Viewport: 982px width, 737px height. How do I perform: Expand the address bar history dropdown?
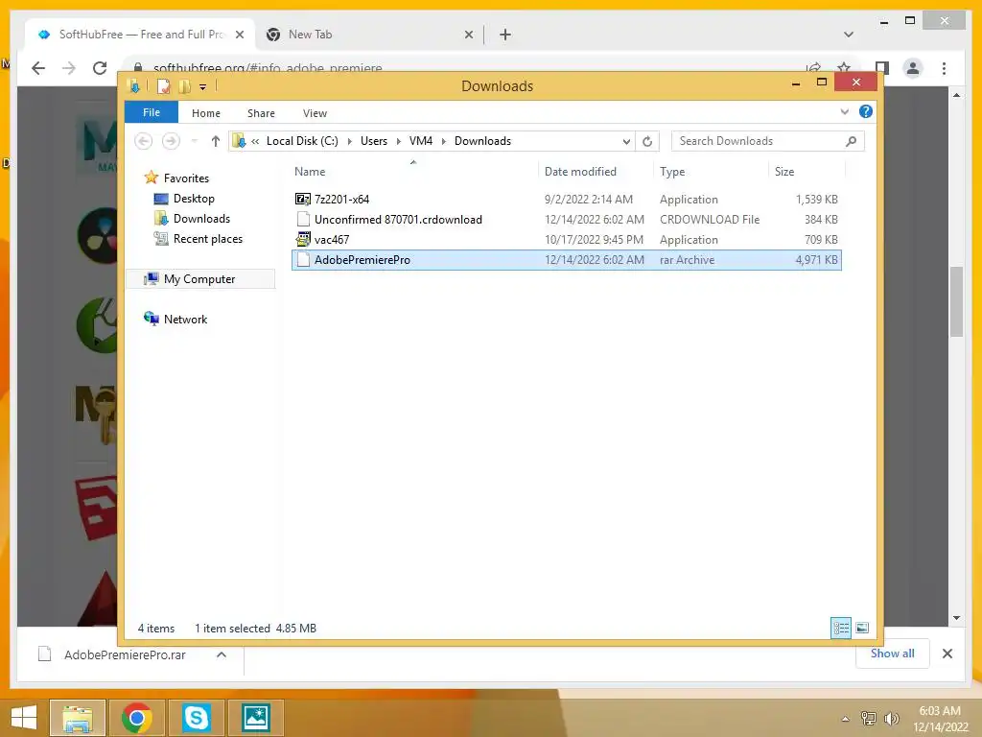pos(626,142)
